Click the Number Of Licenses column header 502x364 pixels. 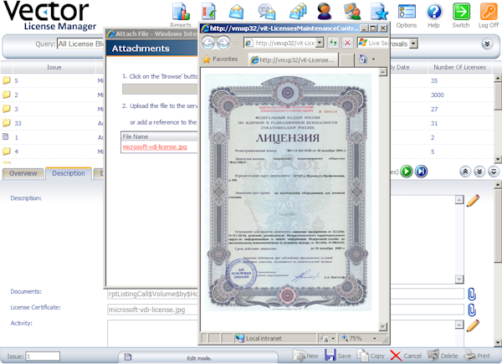[459, 67]
